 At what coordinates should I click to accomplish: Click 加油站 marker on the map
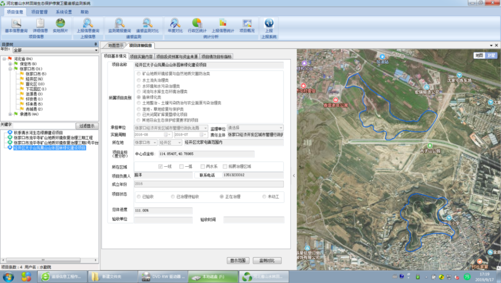tap(382, 57)
